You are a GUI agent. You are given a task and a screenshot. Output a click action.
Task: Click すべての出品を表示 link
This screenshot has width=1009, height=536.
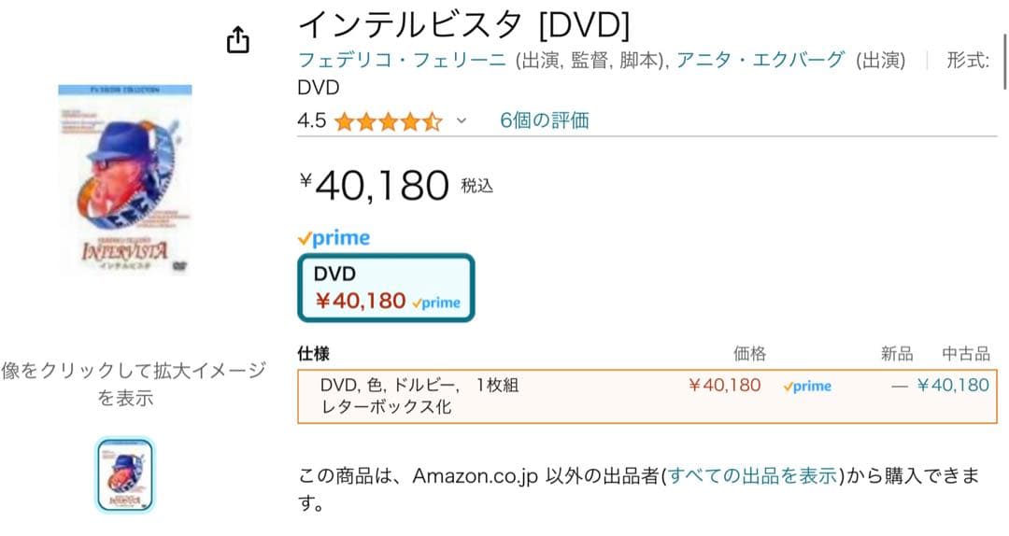(x=753, y=475)
